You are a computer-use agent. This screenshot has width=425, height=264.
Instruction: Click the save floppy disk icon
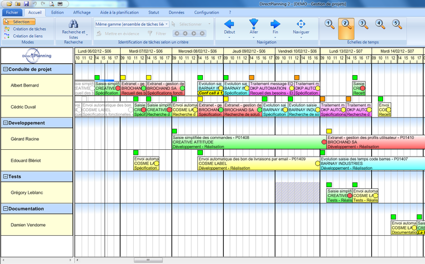pos(26,4)
